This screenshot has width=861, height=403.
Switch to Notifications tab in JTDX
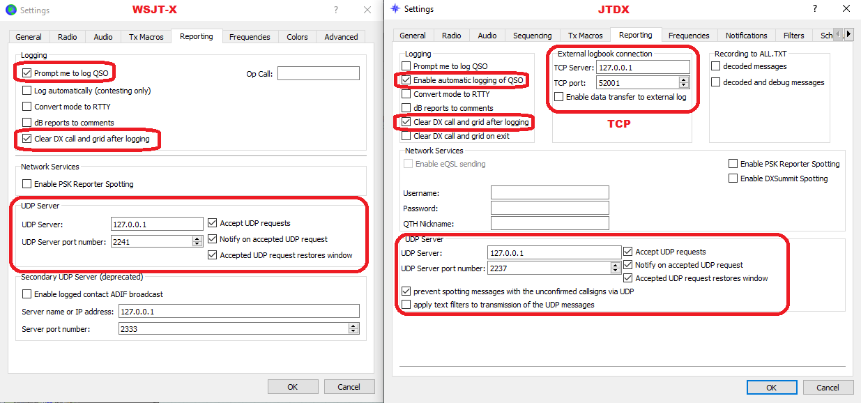point(747,36)
